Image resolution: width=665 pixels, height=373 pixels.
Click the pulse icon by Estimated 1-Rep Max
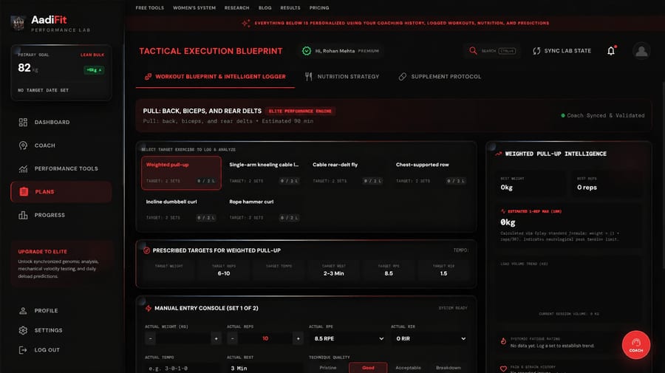pyautogui.click(x=503, y=211)
